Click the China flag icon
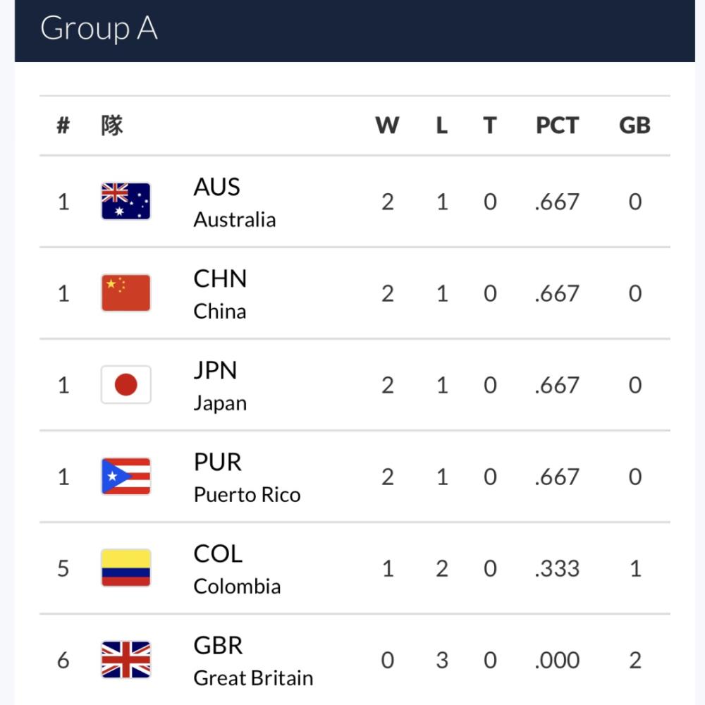The image size is (705, 705). [126, 293]
